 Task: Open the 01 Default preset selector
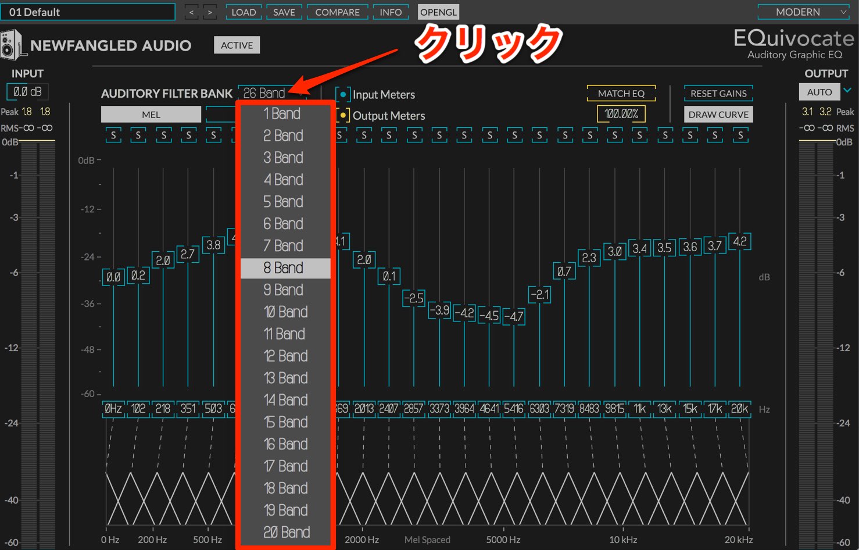pyautogui.click(x=88, y=12)
